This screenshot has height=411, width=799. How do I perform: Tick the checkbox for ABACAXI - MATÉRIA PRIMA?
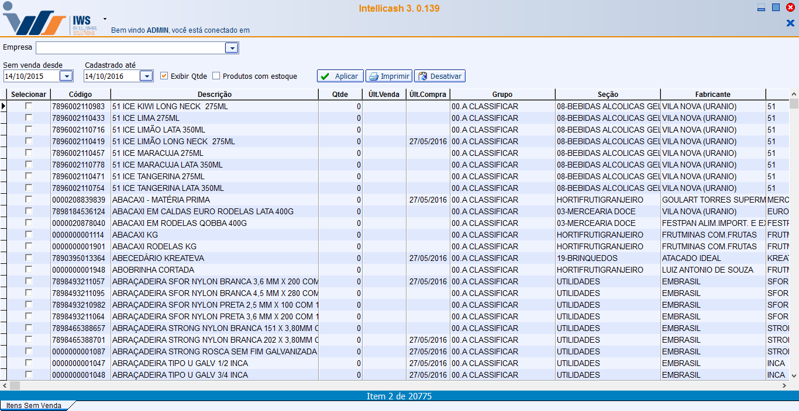click(x=28, y=200)
